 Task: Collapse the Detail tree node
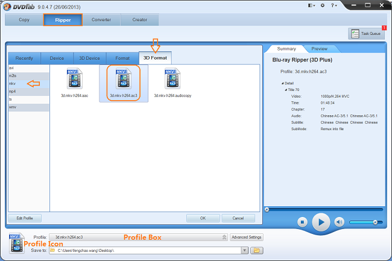282,83
